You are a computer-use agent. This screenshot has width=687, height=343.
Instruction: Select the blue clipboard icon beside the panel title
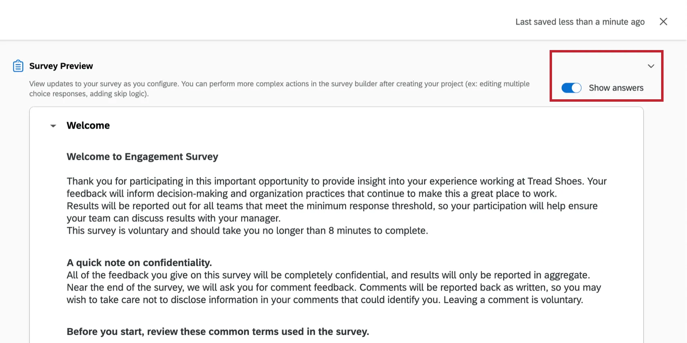coord(18,65)
